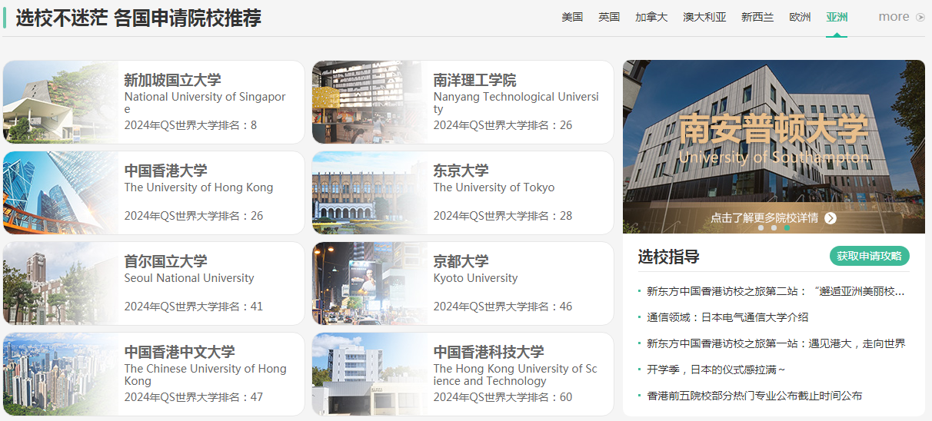Screen dimensions: 932x421
Task: Click the arrow icon beside more
Action: tap(920, 17)
